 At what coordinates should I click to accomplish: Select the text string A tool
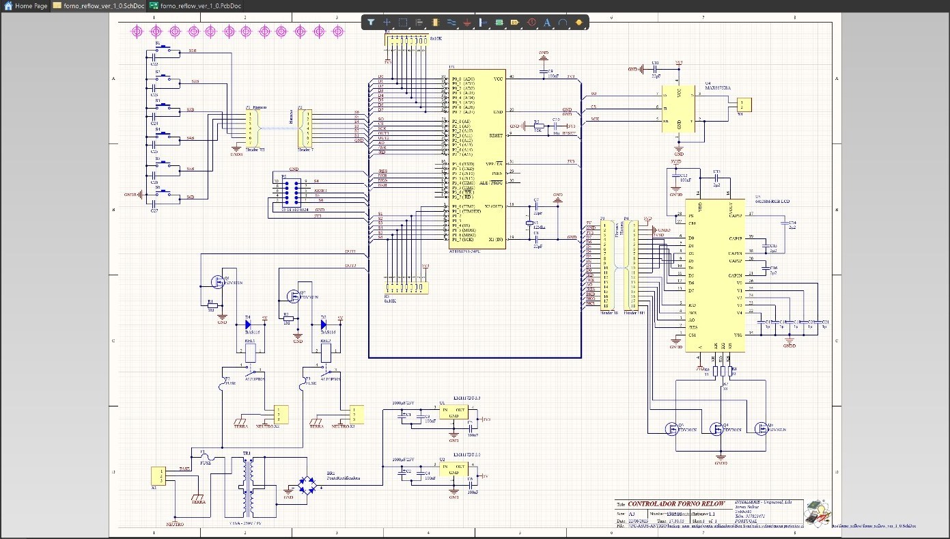coord(547,23)
